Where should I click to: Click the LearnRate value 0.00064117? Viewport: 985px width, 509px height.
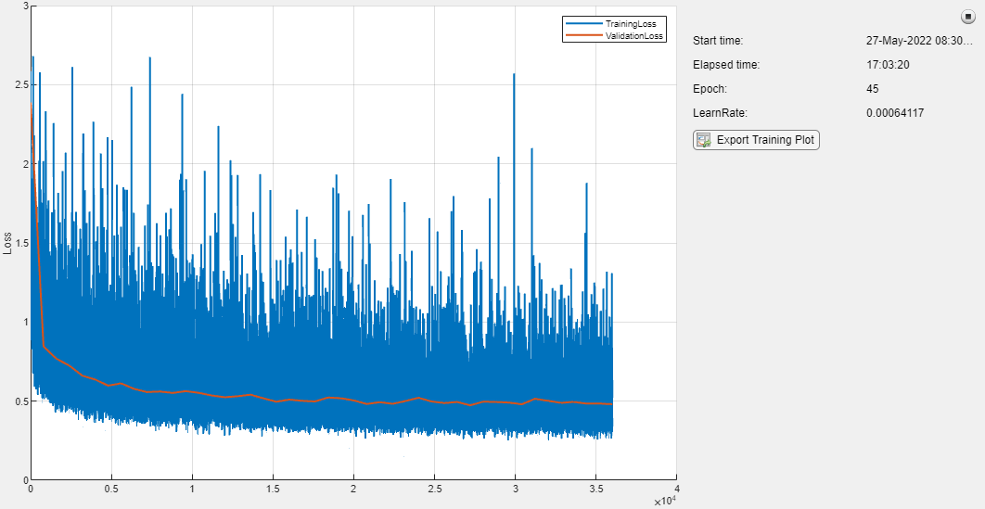[x=895, y=113]
